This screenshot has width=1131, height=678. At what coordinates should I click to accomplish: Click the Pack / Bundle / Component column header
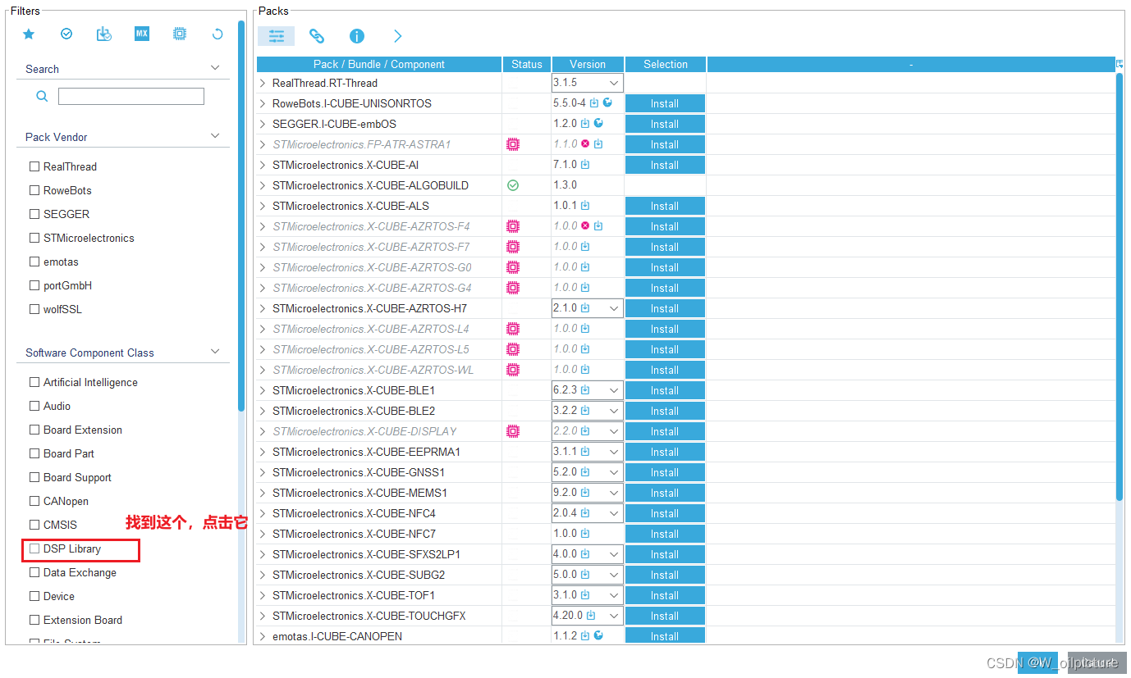pos(379,64)
